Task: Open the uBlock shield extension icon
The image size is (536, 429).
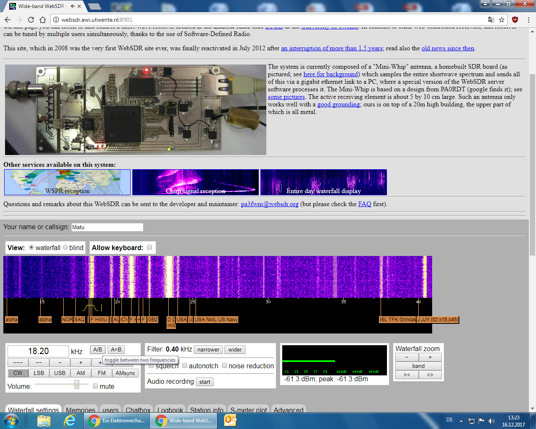Action: coord(515,20)
